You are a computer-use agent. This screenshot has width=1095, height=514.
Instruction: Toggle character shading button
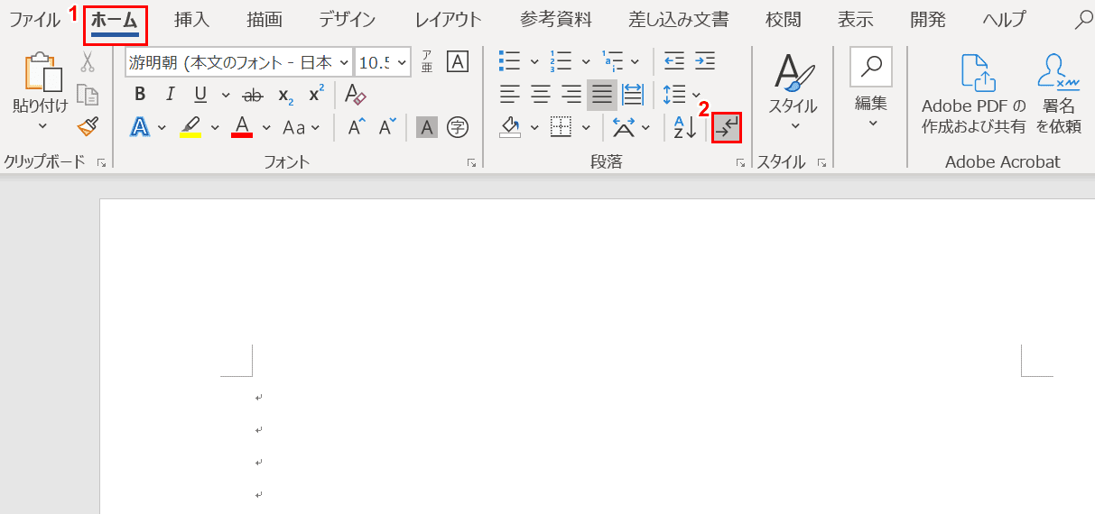427,127
